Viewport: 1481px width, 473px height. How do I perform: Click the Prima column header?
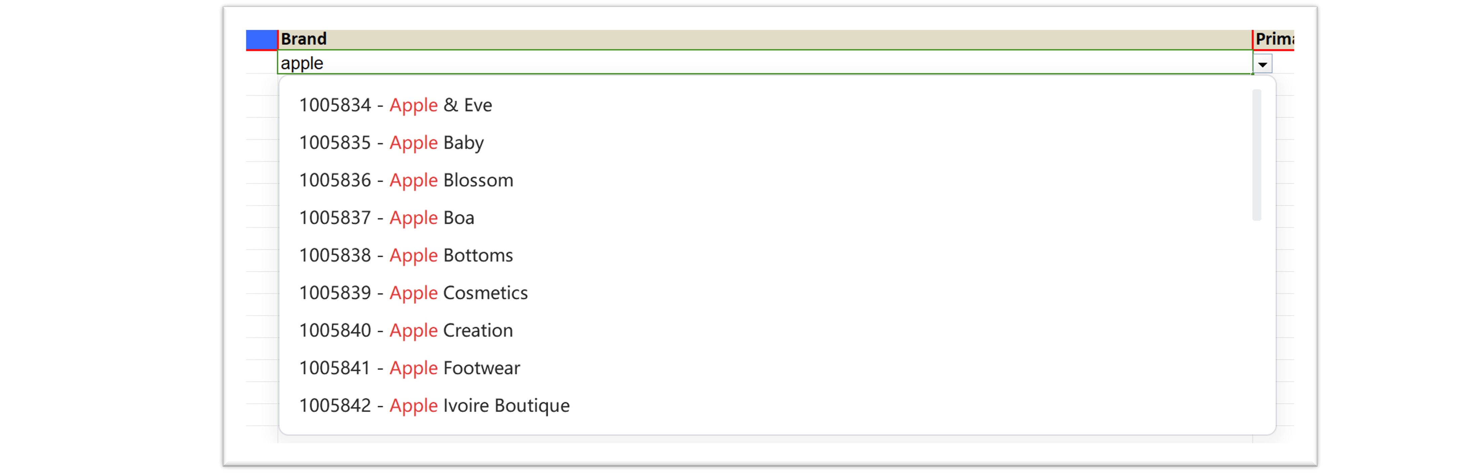click(1274, 39)
